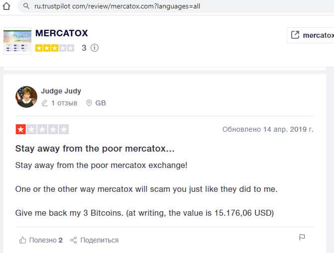Click the review date 14 апр. 2019
The height and width of the screenshot is (253, 334).
point(268,129)
